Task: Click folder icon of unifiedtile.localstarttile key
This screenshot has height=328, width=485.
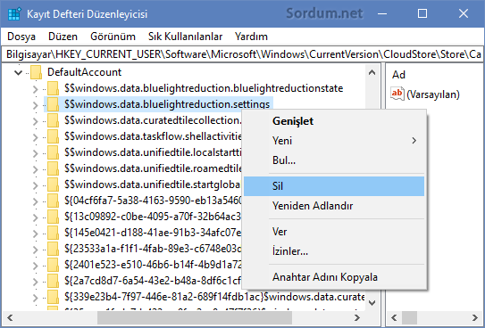Action: [x=53, y=152]
